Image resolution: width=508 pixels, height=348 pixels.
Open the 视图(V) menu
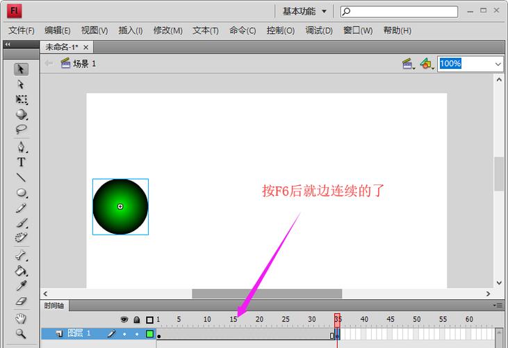95,31
